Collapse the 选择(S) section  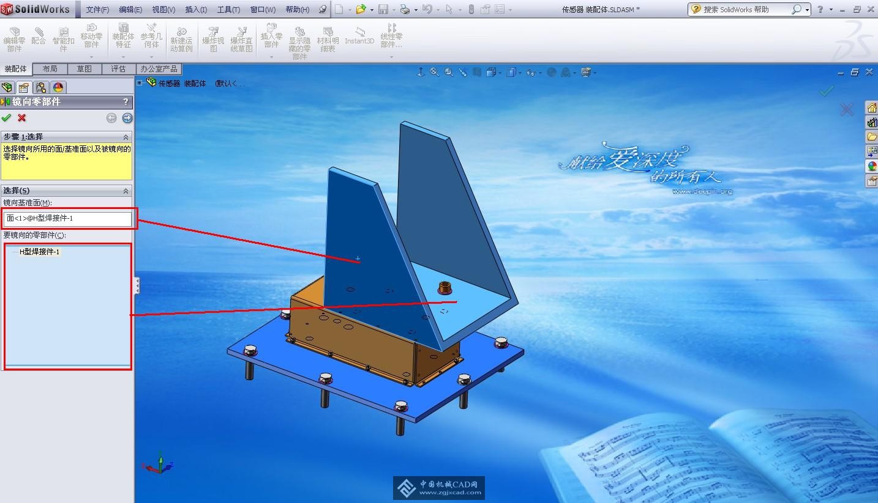click(126, 191)
